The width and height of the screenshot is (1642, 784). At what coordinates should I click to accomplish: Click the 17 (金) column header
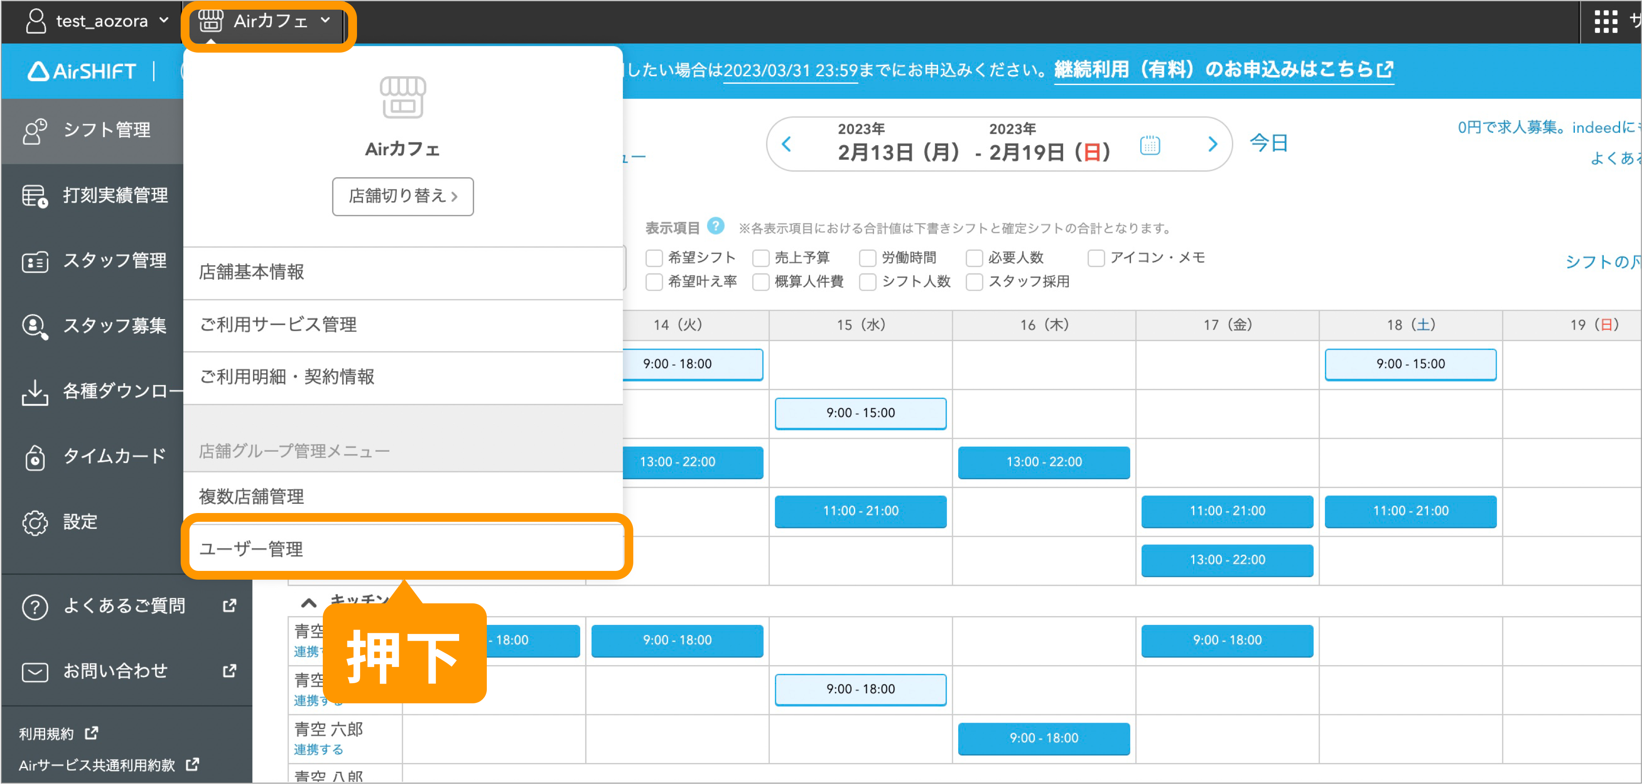pyautogui.click(x=1227, y=325)
